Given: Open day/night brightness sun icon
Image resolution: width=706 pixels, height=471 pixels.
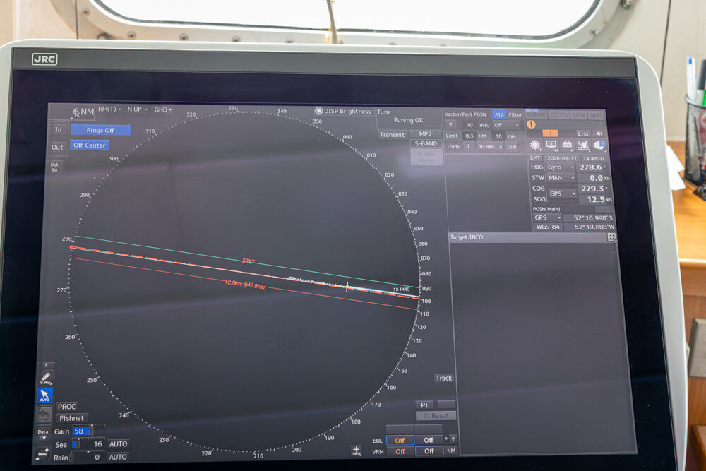Looking at the screenshot, I should coord(534,145).
